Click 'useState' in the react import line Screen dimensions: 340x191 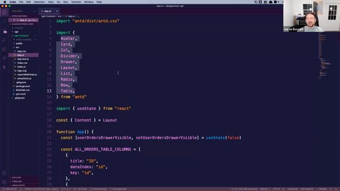point(87,108)
